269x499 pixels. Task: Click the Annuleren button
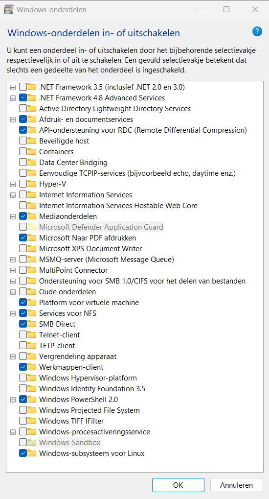pos(237,485)
